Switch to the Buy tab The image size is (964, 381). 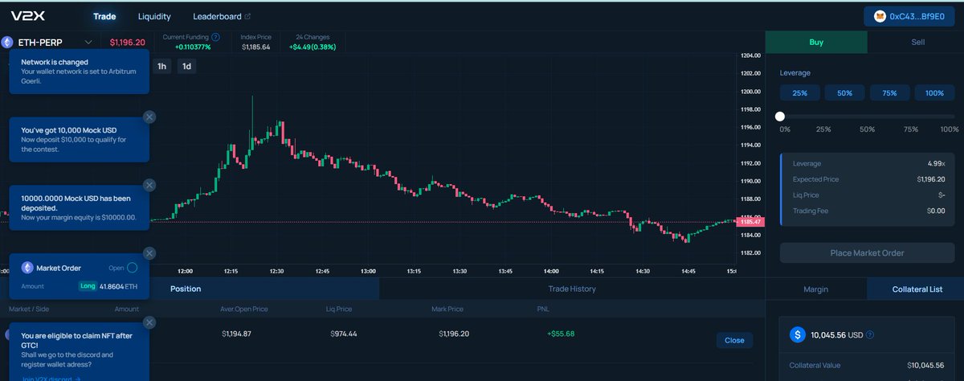point(816,42)
